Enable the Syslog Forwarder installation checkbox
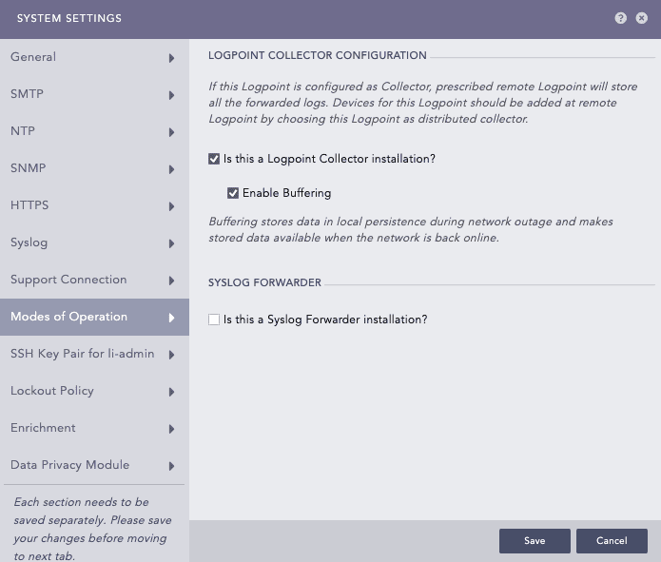Viewport: 661px width, 562px height. coord(214,320)
